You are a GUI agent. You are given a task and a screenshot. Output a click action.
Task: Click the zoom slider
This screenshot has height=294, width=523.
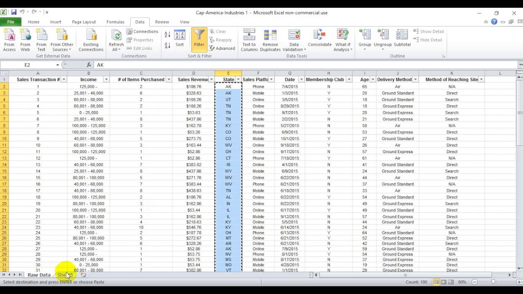point(493,282)
